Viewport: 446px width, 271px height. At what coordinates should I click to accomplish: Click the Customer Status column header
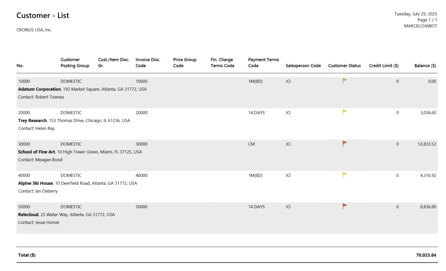point(344,66)
